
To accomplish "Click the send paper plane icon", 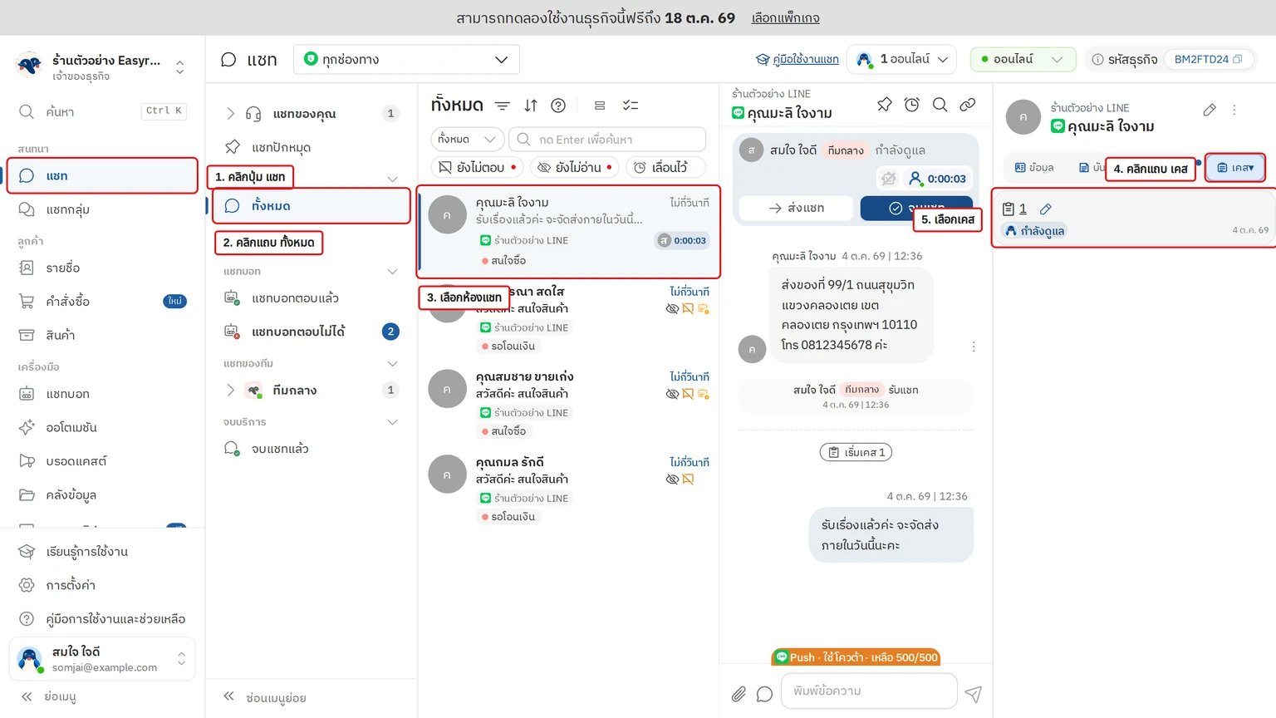I will point(974,693).
